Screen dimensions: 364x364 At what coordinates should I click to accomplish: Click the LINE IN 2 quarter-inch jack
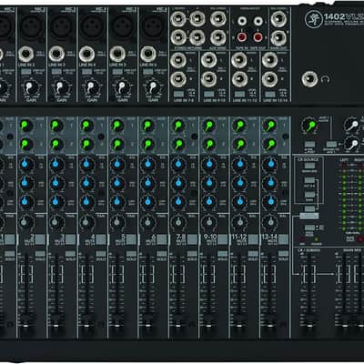(x=26, y=55)
